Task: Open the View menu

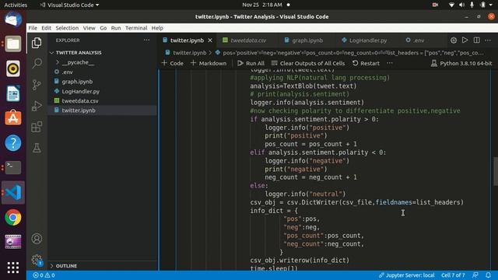Action: pyautogui.click(x=89, y=28)
